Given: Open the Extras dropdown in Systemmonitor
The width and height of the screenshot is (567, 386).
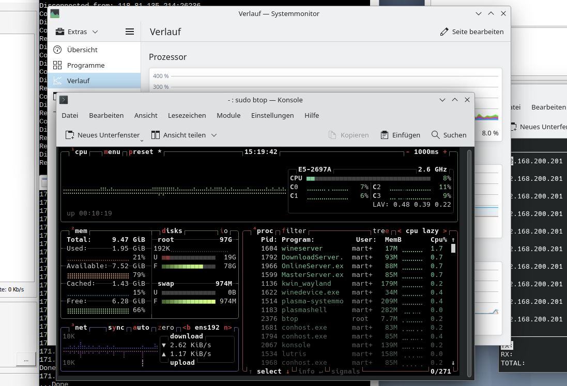Looking at the screenshot, I should coord(76,32).
